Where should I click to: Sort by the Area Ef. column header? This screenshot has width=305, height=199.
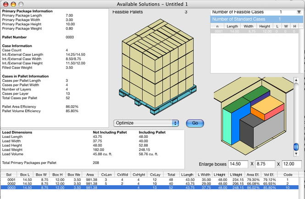click(x=253, y=175)
